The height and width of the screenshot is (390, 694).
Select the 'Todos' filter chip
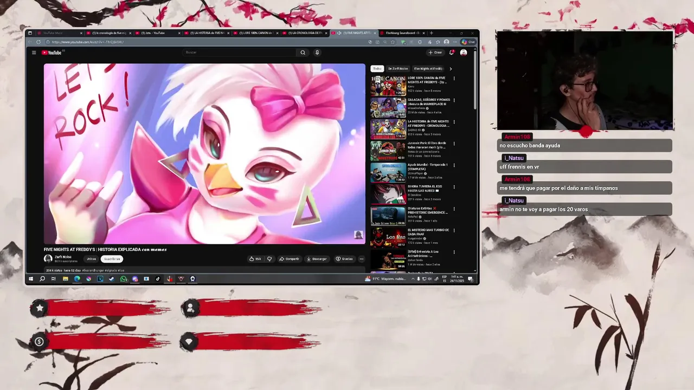click(x=377, y=69)
